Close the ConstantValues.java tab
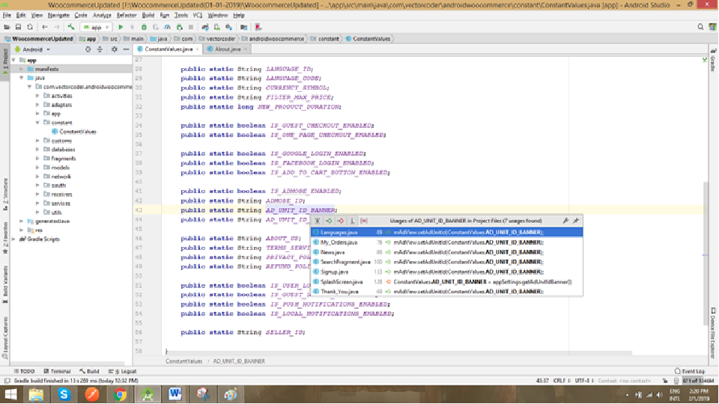The image size is (719, 404). pos(198,49)
